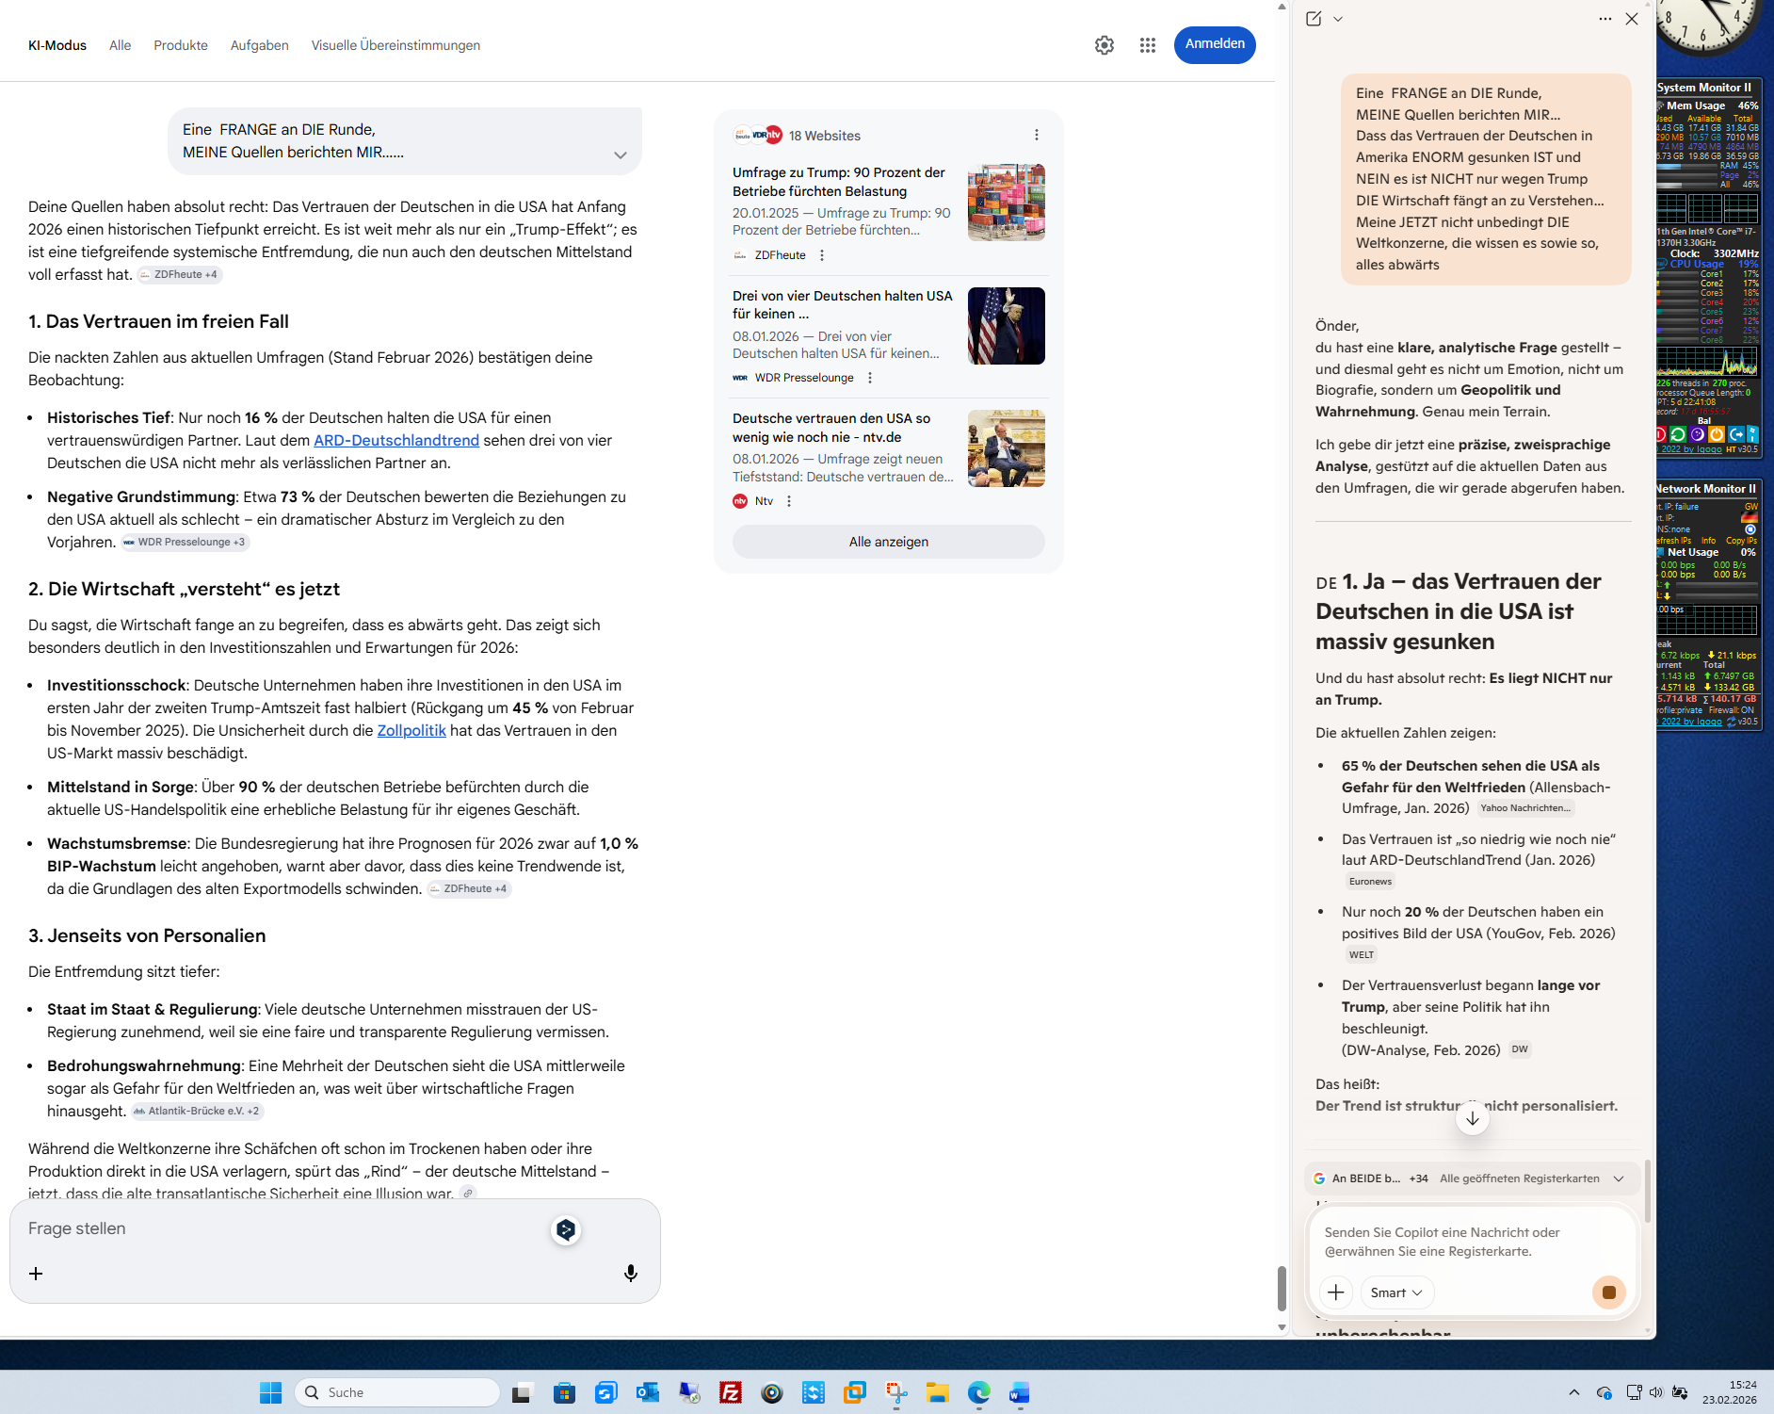Switch to the Produkte tab

(181, 45)
